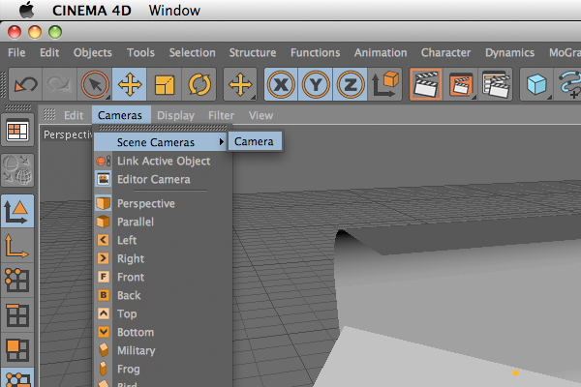Open the viewport Edit menu

point(74,115)
